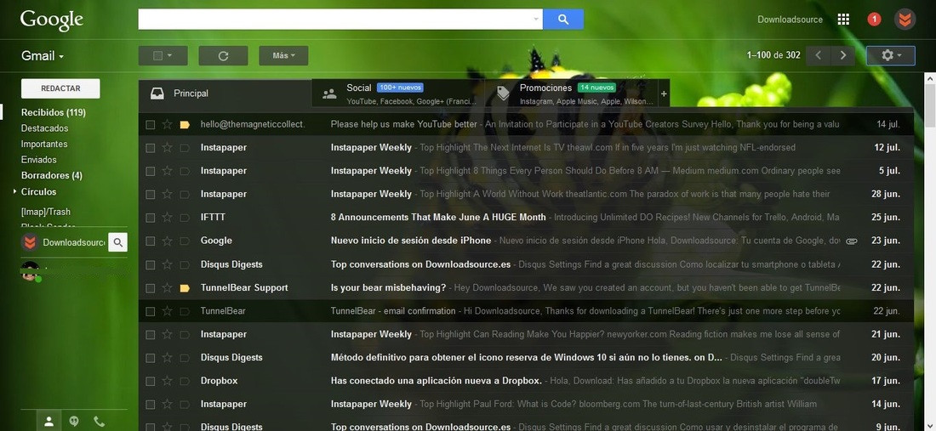936x431 pixels.
Task: Show Hangouts contacts person icon
Action: [x=49, y=422]
